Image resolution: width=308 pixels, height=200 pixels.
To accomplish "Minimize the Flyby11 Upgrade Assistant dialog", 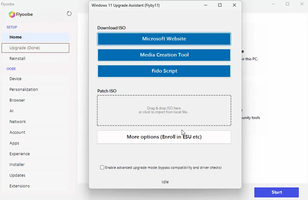I will click(206, 5).
